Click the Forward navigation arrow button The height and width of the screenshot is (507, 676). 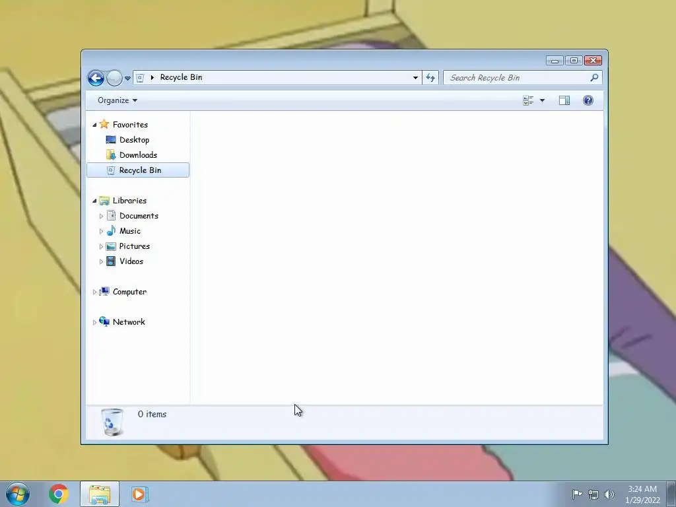pyautogui.click(x=114, y=78)
